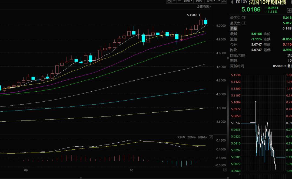Click the 最低 label in quote panel
Image resolution: width=292 pixels, height=179 pixels.
click(267, 50)
